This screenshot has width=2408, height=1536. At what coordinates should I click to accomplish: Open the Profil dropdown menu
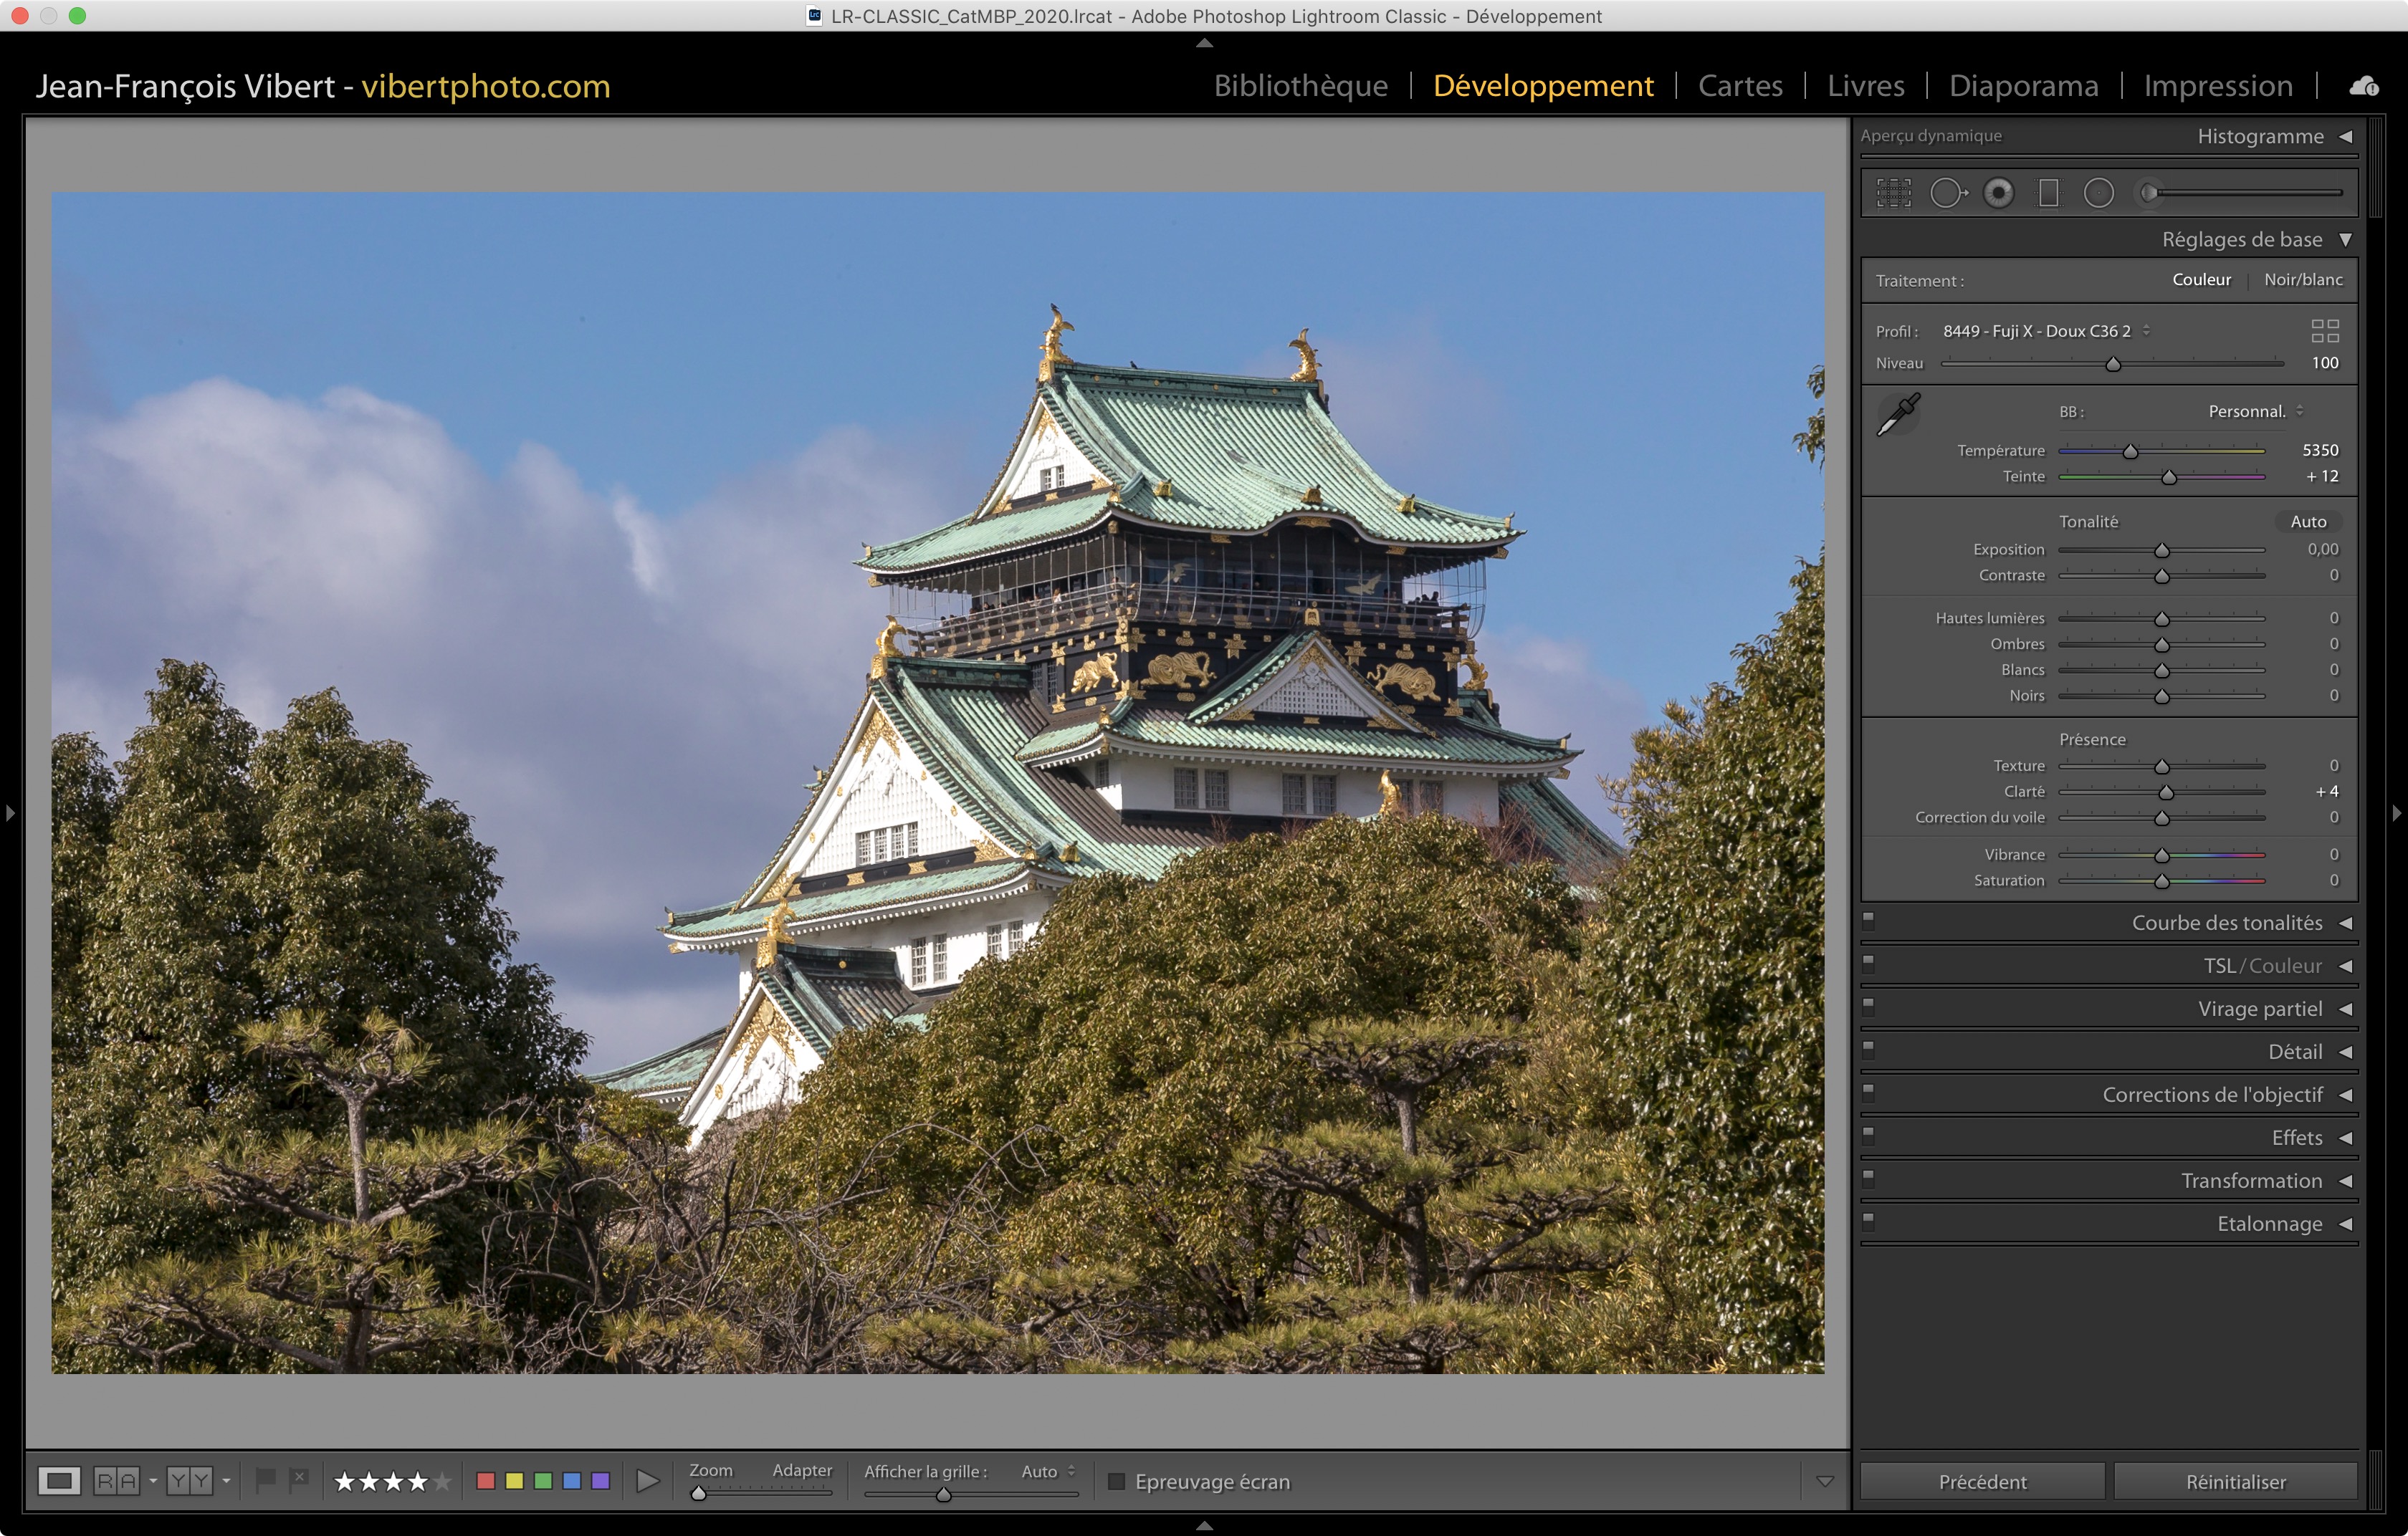(2045, 331)
